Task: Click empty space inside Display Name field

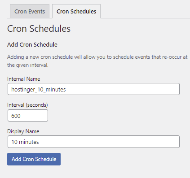Action: coord(109,142)
